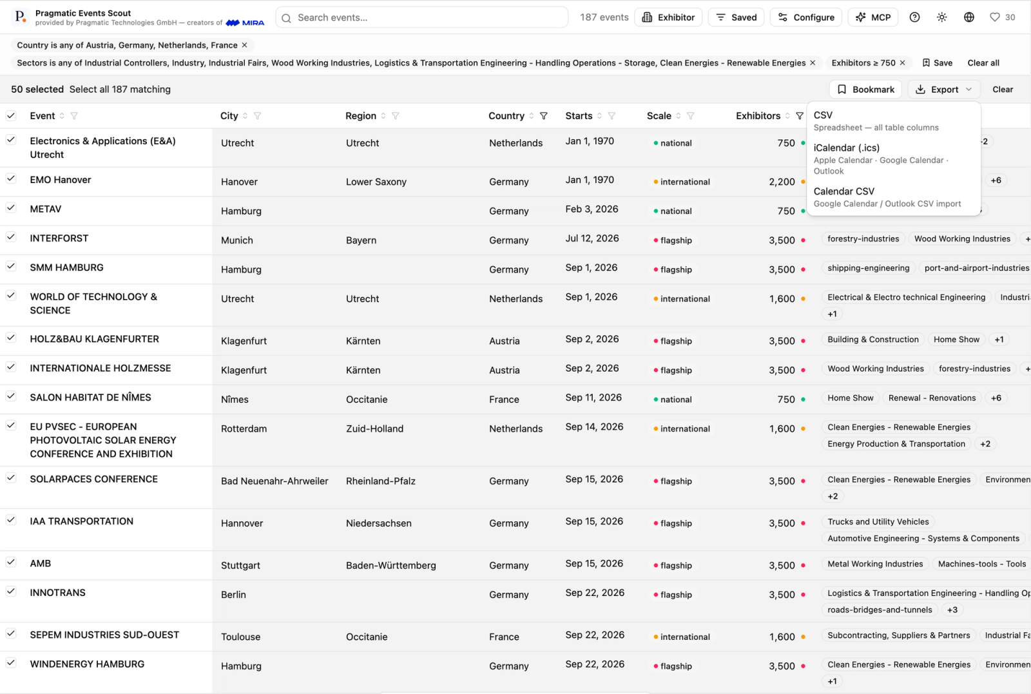Choose CSV spreadsheet export option
This screenshot has width=1031, height=694.
tap(893, 120)
